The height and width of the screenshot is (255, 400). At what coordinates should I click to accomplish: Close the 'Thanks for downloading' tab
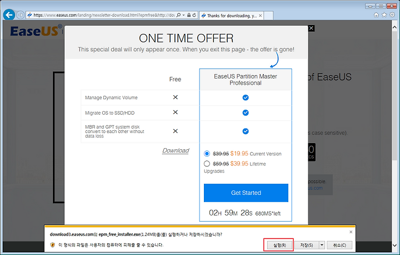(261, 16)
